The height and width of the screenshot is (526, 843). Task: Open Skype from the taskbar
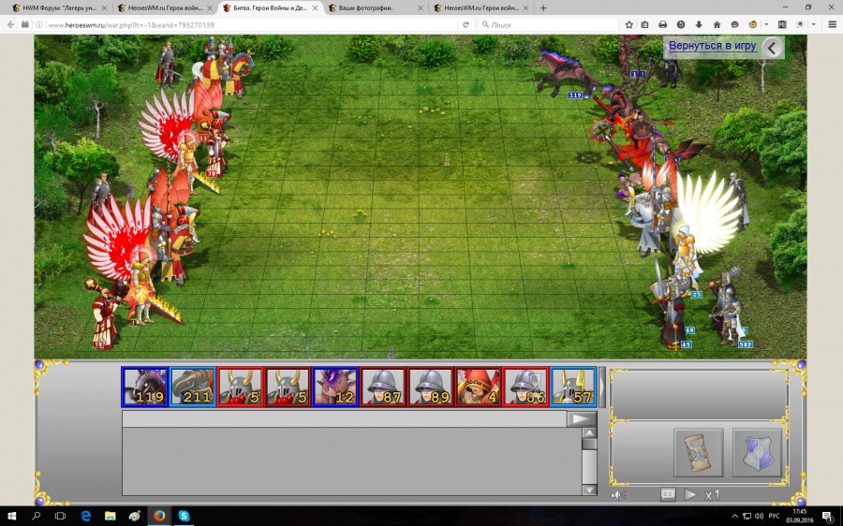(184, 516)
